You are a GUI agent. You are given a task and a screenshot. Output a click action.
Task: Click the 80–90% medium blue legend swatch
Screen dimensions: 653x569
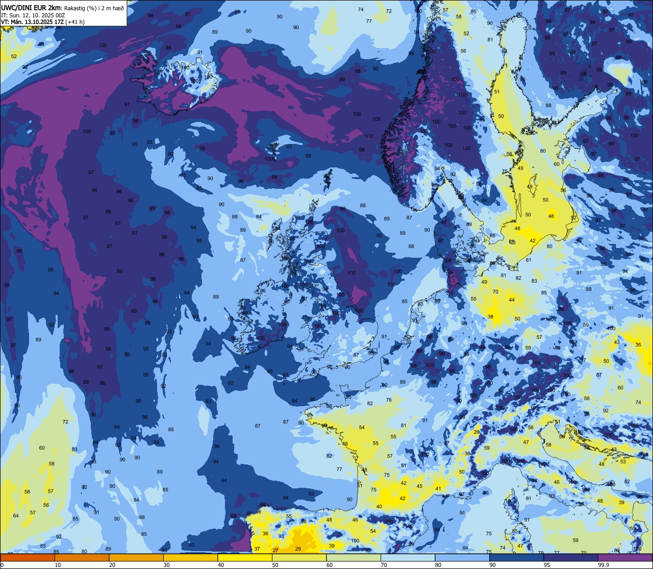pos(462,557)
